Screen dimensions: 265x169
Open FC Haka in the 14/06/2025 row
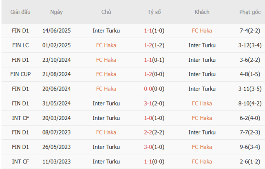[202, 30]
